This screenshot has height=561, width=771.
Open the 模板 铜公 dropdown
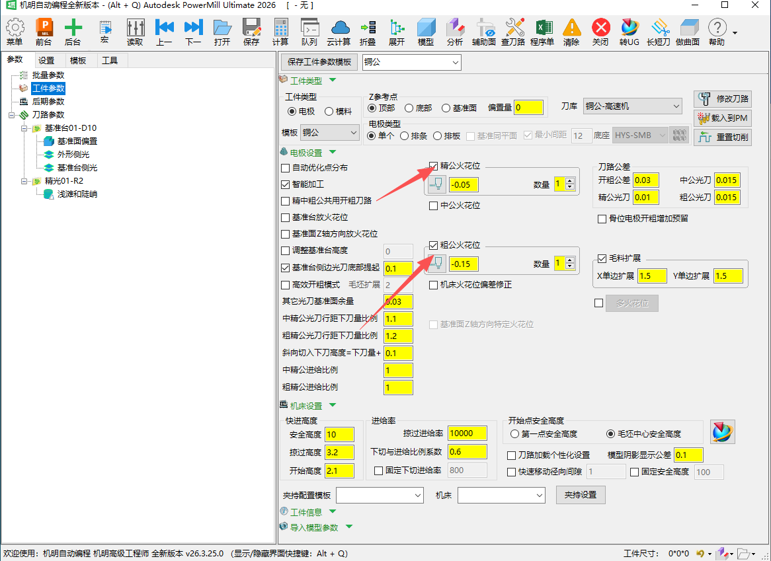(x=330, y=133)
